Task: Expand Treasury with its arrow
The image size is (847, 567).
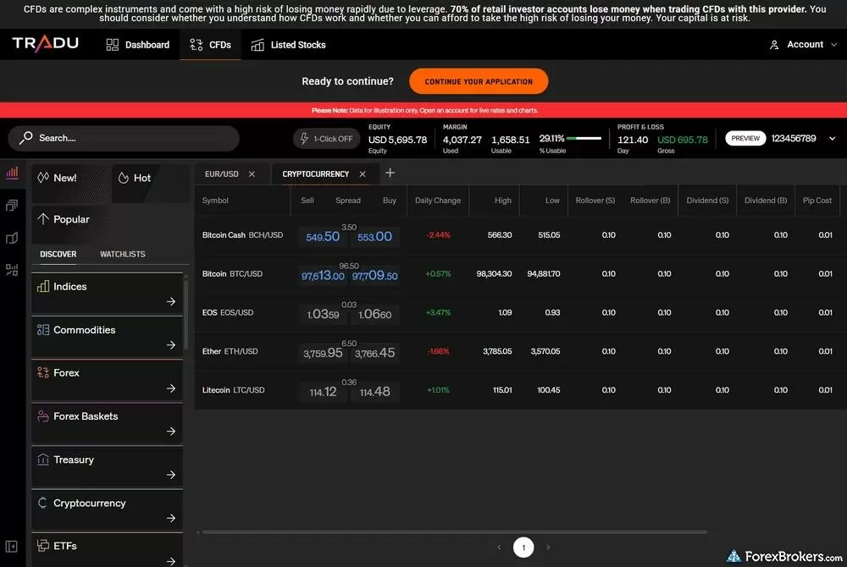Action: coord(171,475)
